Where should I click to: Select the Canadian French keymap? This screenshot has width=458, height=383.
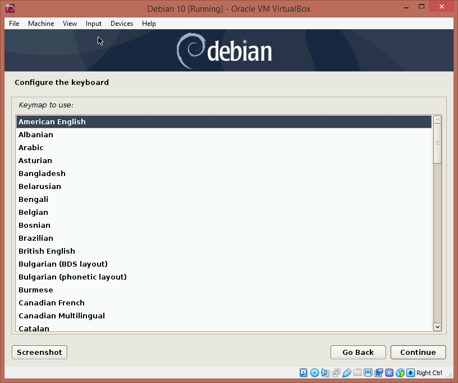pos(224,303)
